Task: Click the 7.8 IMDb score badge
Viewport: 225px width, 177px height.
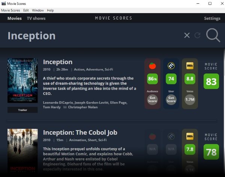Action: pos(190,149)
